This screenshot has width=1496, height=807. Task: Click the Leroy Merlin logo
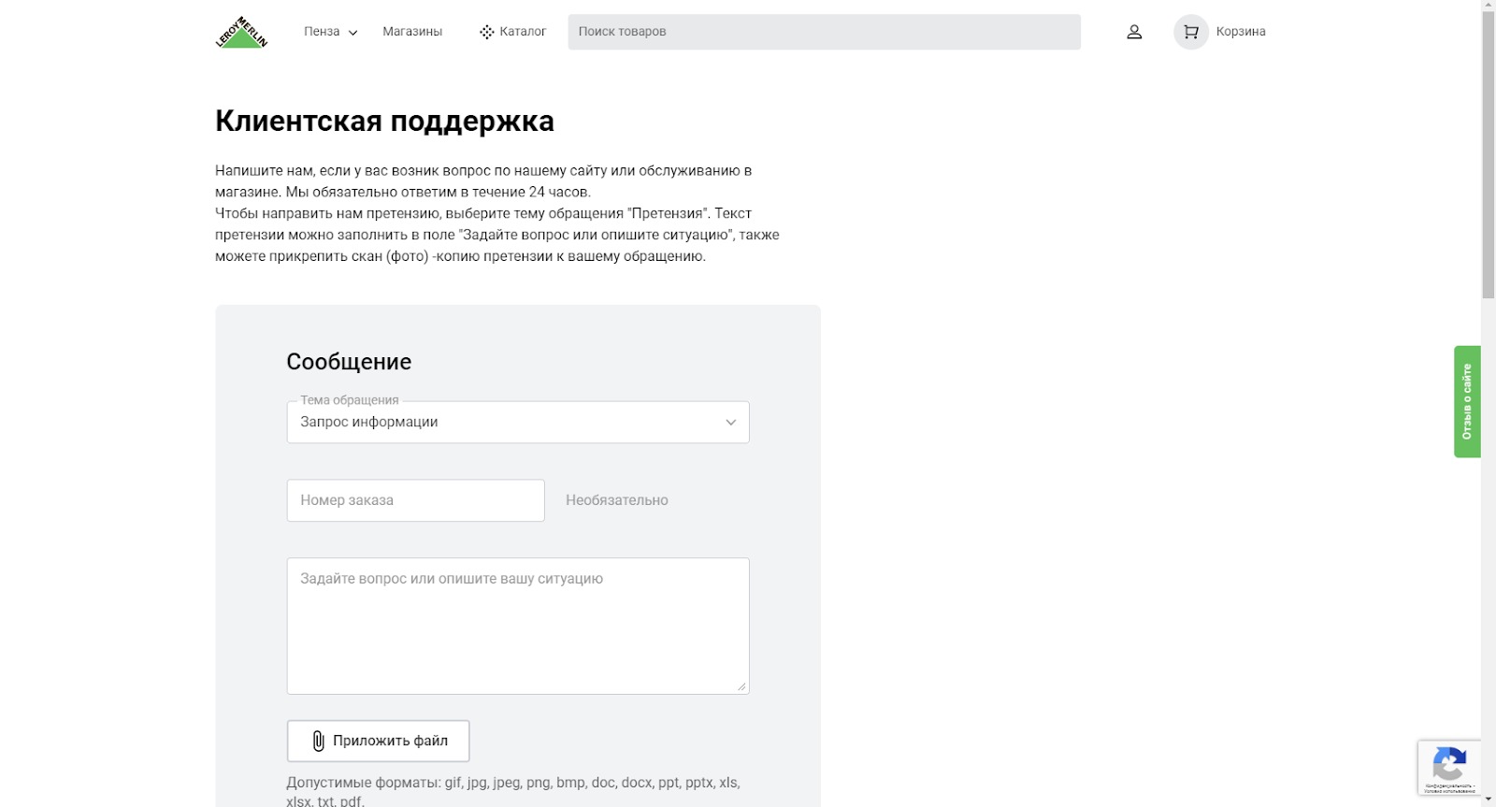click(x=242, y=32)
